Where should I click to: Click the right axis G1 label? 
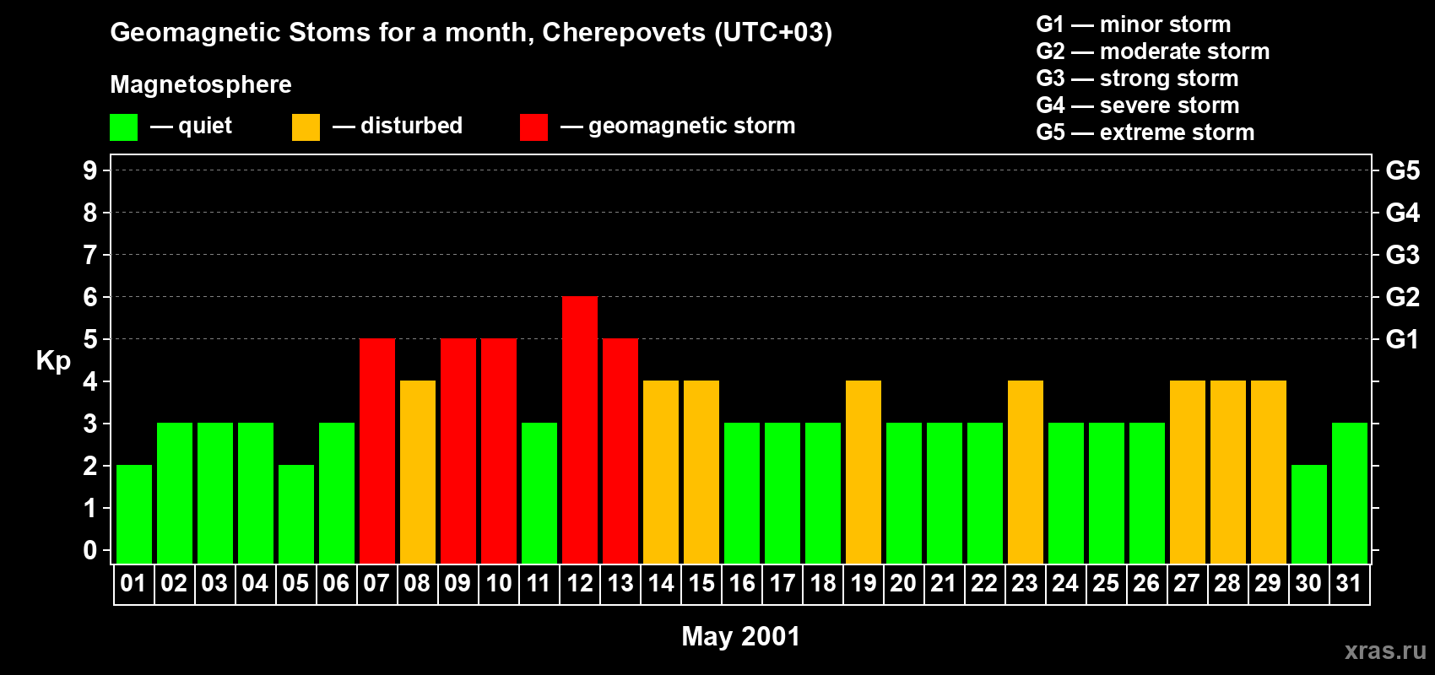pyautogui.click(x=1403, y=339)
